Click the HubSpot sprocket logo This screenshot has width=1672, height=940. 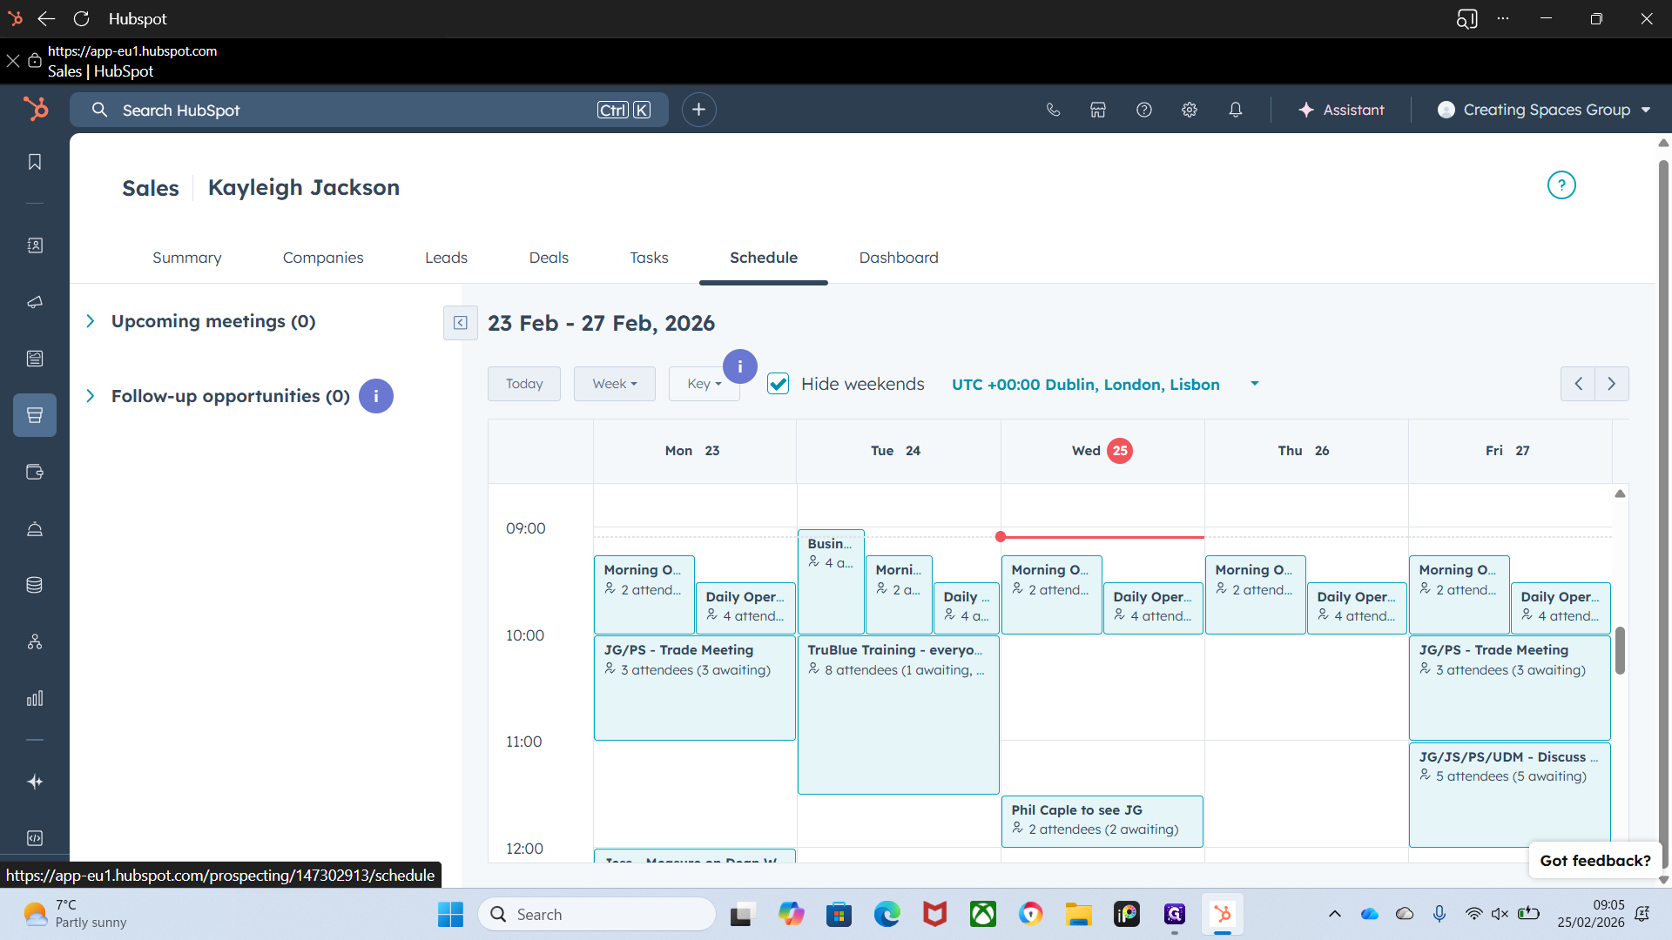coord(36,109)
